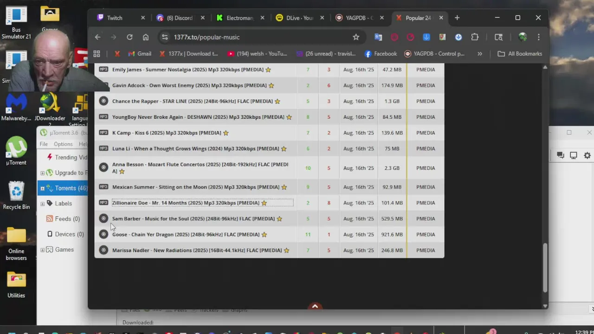This screenshot has width=594, height=334.
Task: Click the MP3 icon for Emily James row
Action: click(103, 70)
